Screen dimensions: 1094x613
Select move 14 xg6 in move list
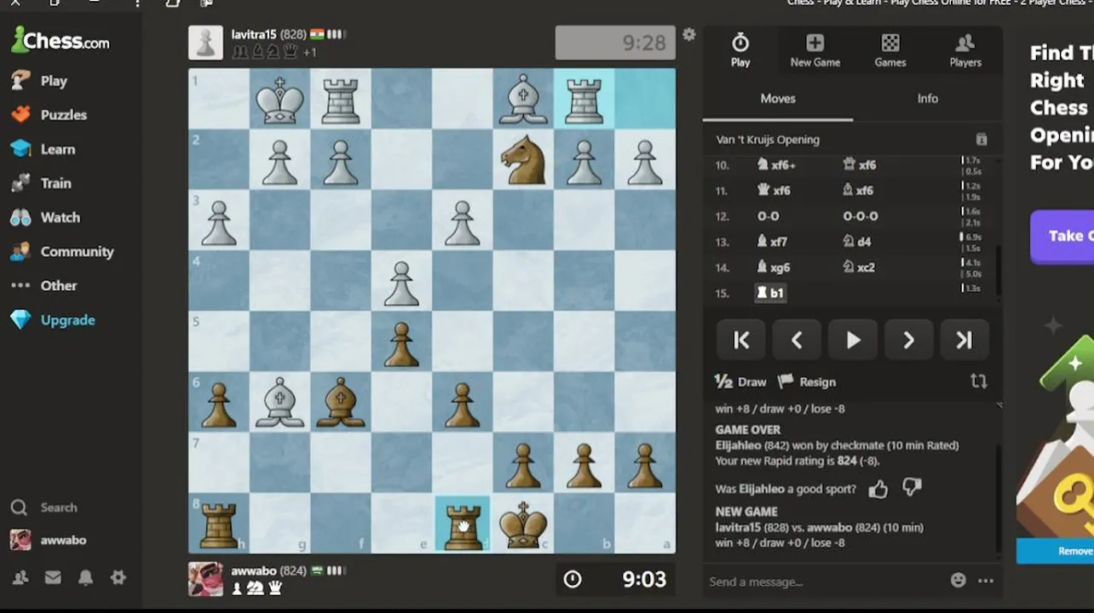[774, 267]
